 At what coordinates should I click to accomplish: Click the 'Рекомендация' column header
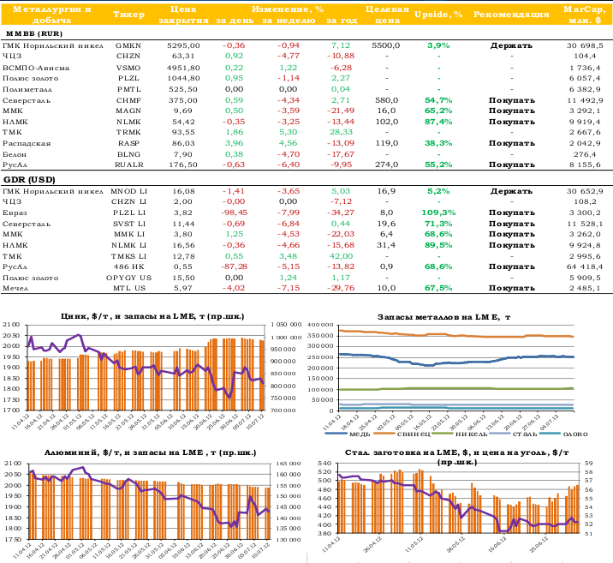coord(511,15)
